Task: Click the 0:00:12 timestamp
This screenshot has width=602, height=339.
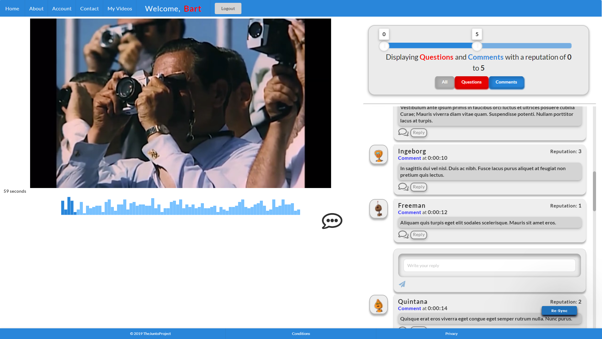Action: pos(437,213)
